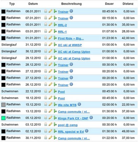Open the Kings Park CX - DNF link
This screenshot has width=138, height=142.
coord(73,118)
